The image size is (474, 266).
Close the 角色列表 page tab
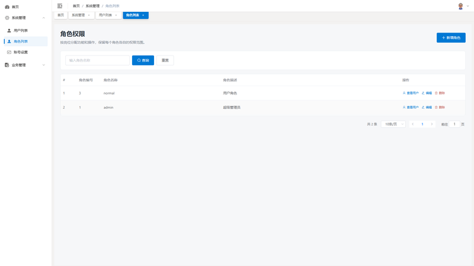143,15
